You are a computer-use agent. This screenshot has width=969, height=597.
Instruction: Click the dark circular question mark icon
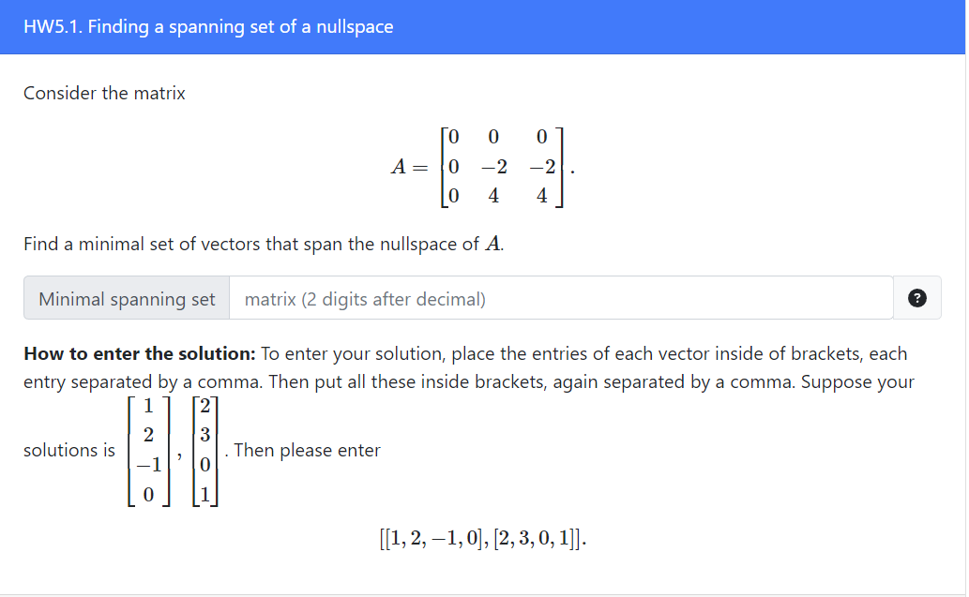pyautogui.click(x=916, y=297)
